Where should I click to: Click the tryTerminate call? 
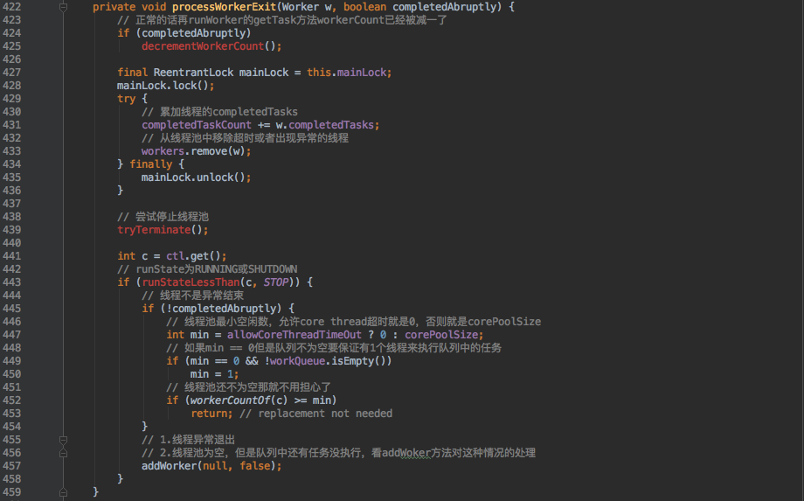(x=154, y=230)
